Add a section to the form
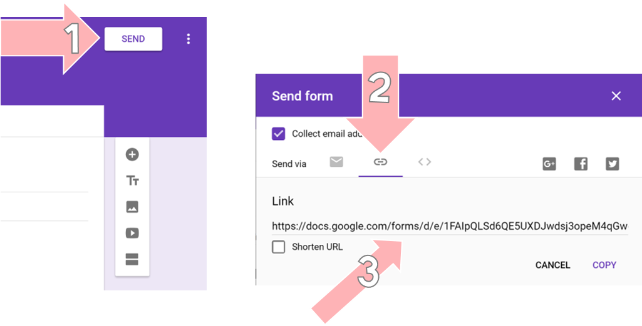Screen dimensions: 642x326 click(132, 259)
